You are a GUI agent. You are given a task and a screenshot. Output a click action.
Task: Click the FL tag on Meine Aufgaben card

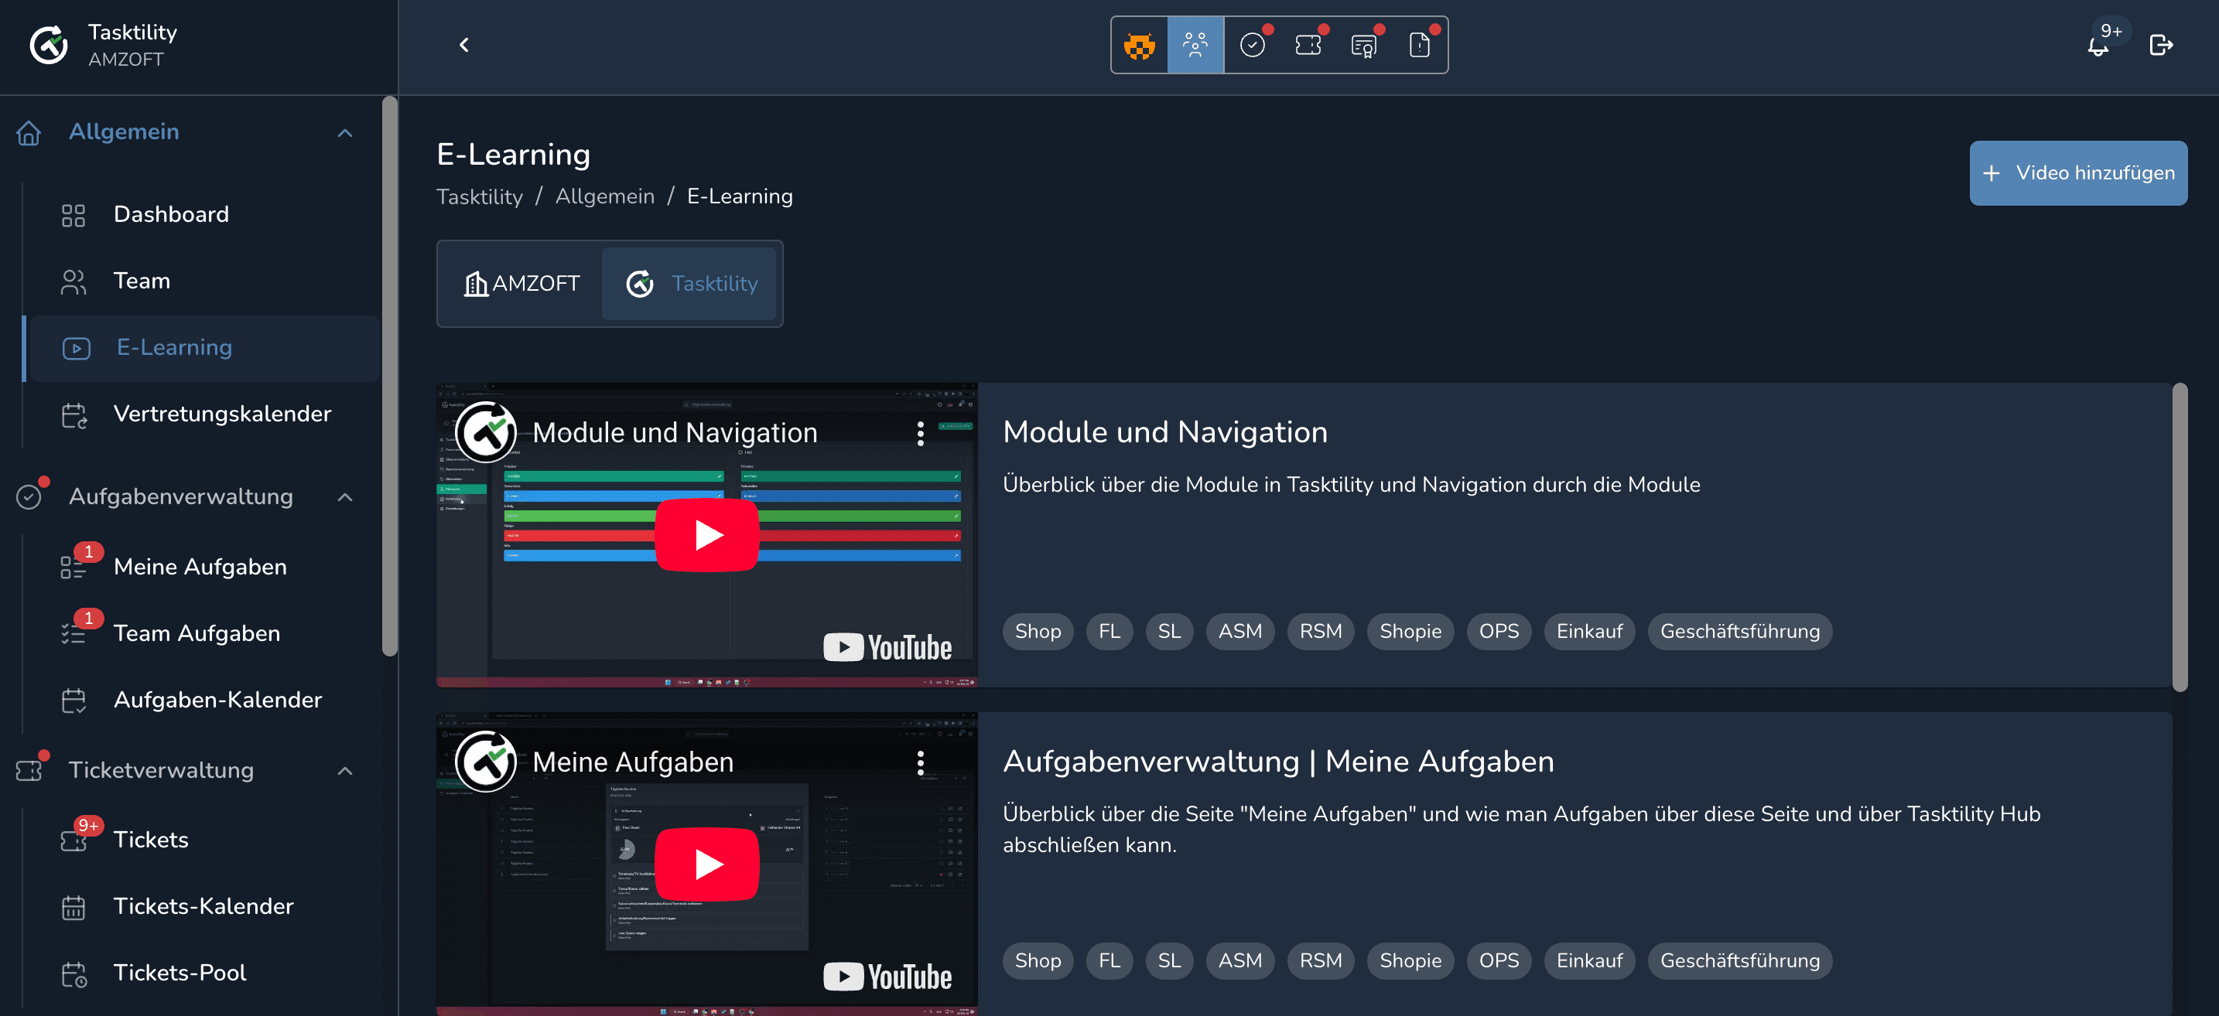click(x=1109, y=962)
